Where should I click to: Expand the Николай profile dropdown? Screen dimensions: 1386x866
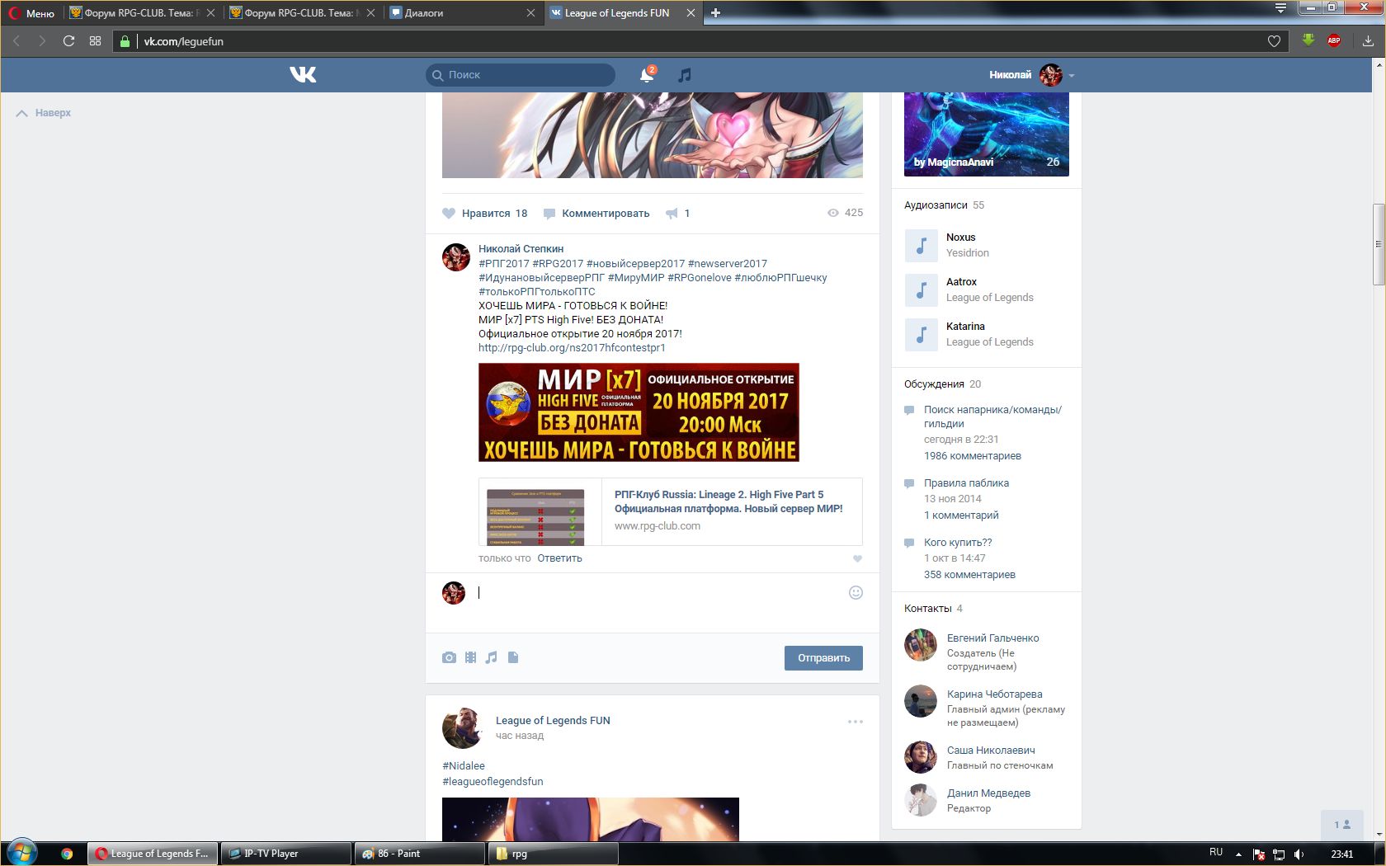[1031, 75]
